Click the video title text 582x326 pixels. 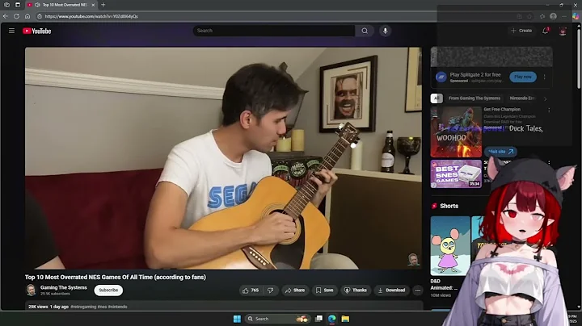click(x=116, y=277)
